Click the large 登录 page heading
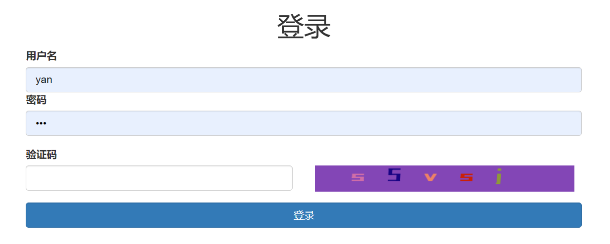610x244 pixels. tap(304, 27)
